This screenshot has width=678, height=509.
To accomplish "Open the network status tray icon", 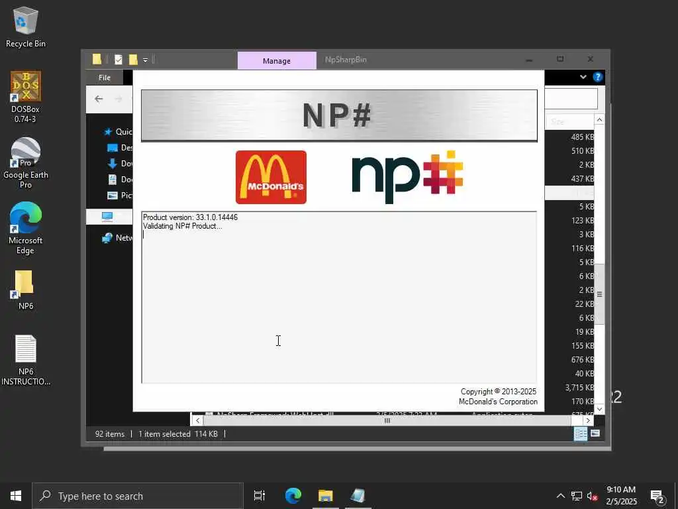I will click(x=577, y=496).
